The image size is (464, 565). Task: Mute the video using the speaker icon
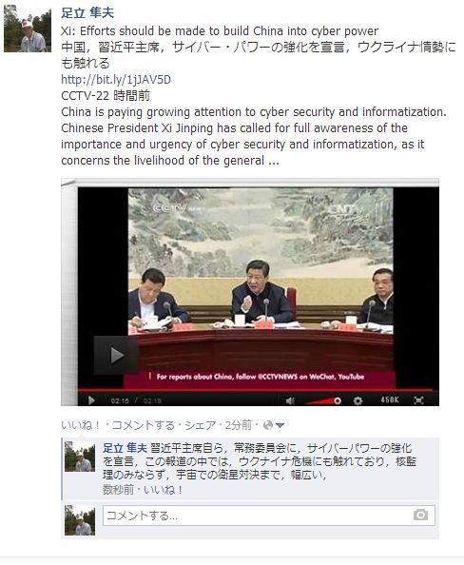(290, 400)
